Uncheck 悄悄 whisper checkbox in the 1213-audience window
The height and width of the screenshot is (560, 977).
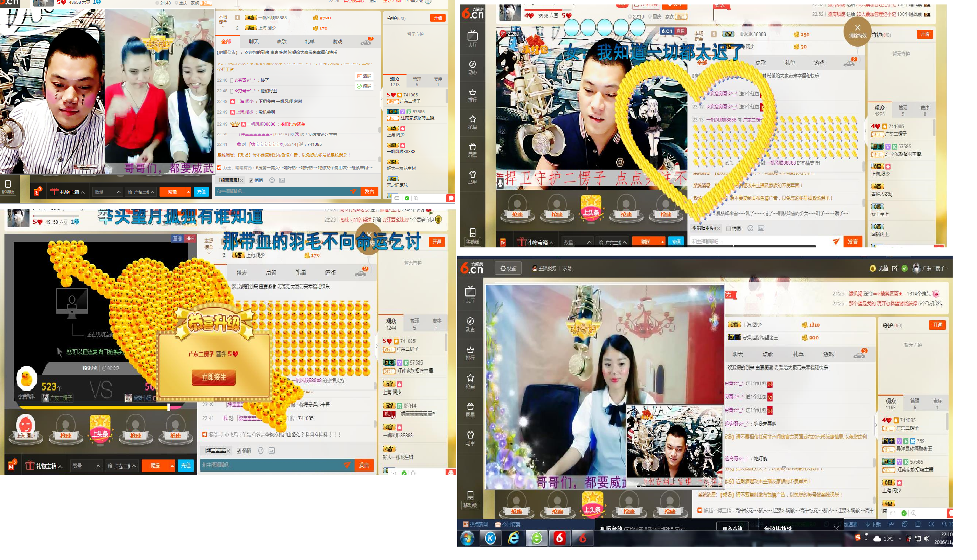(251, 180)
